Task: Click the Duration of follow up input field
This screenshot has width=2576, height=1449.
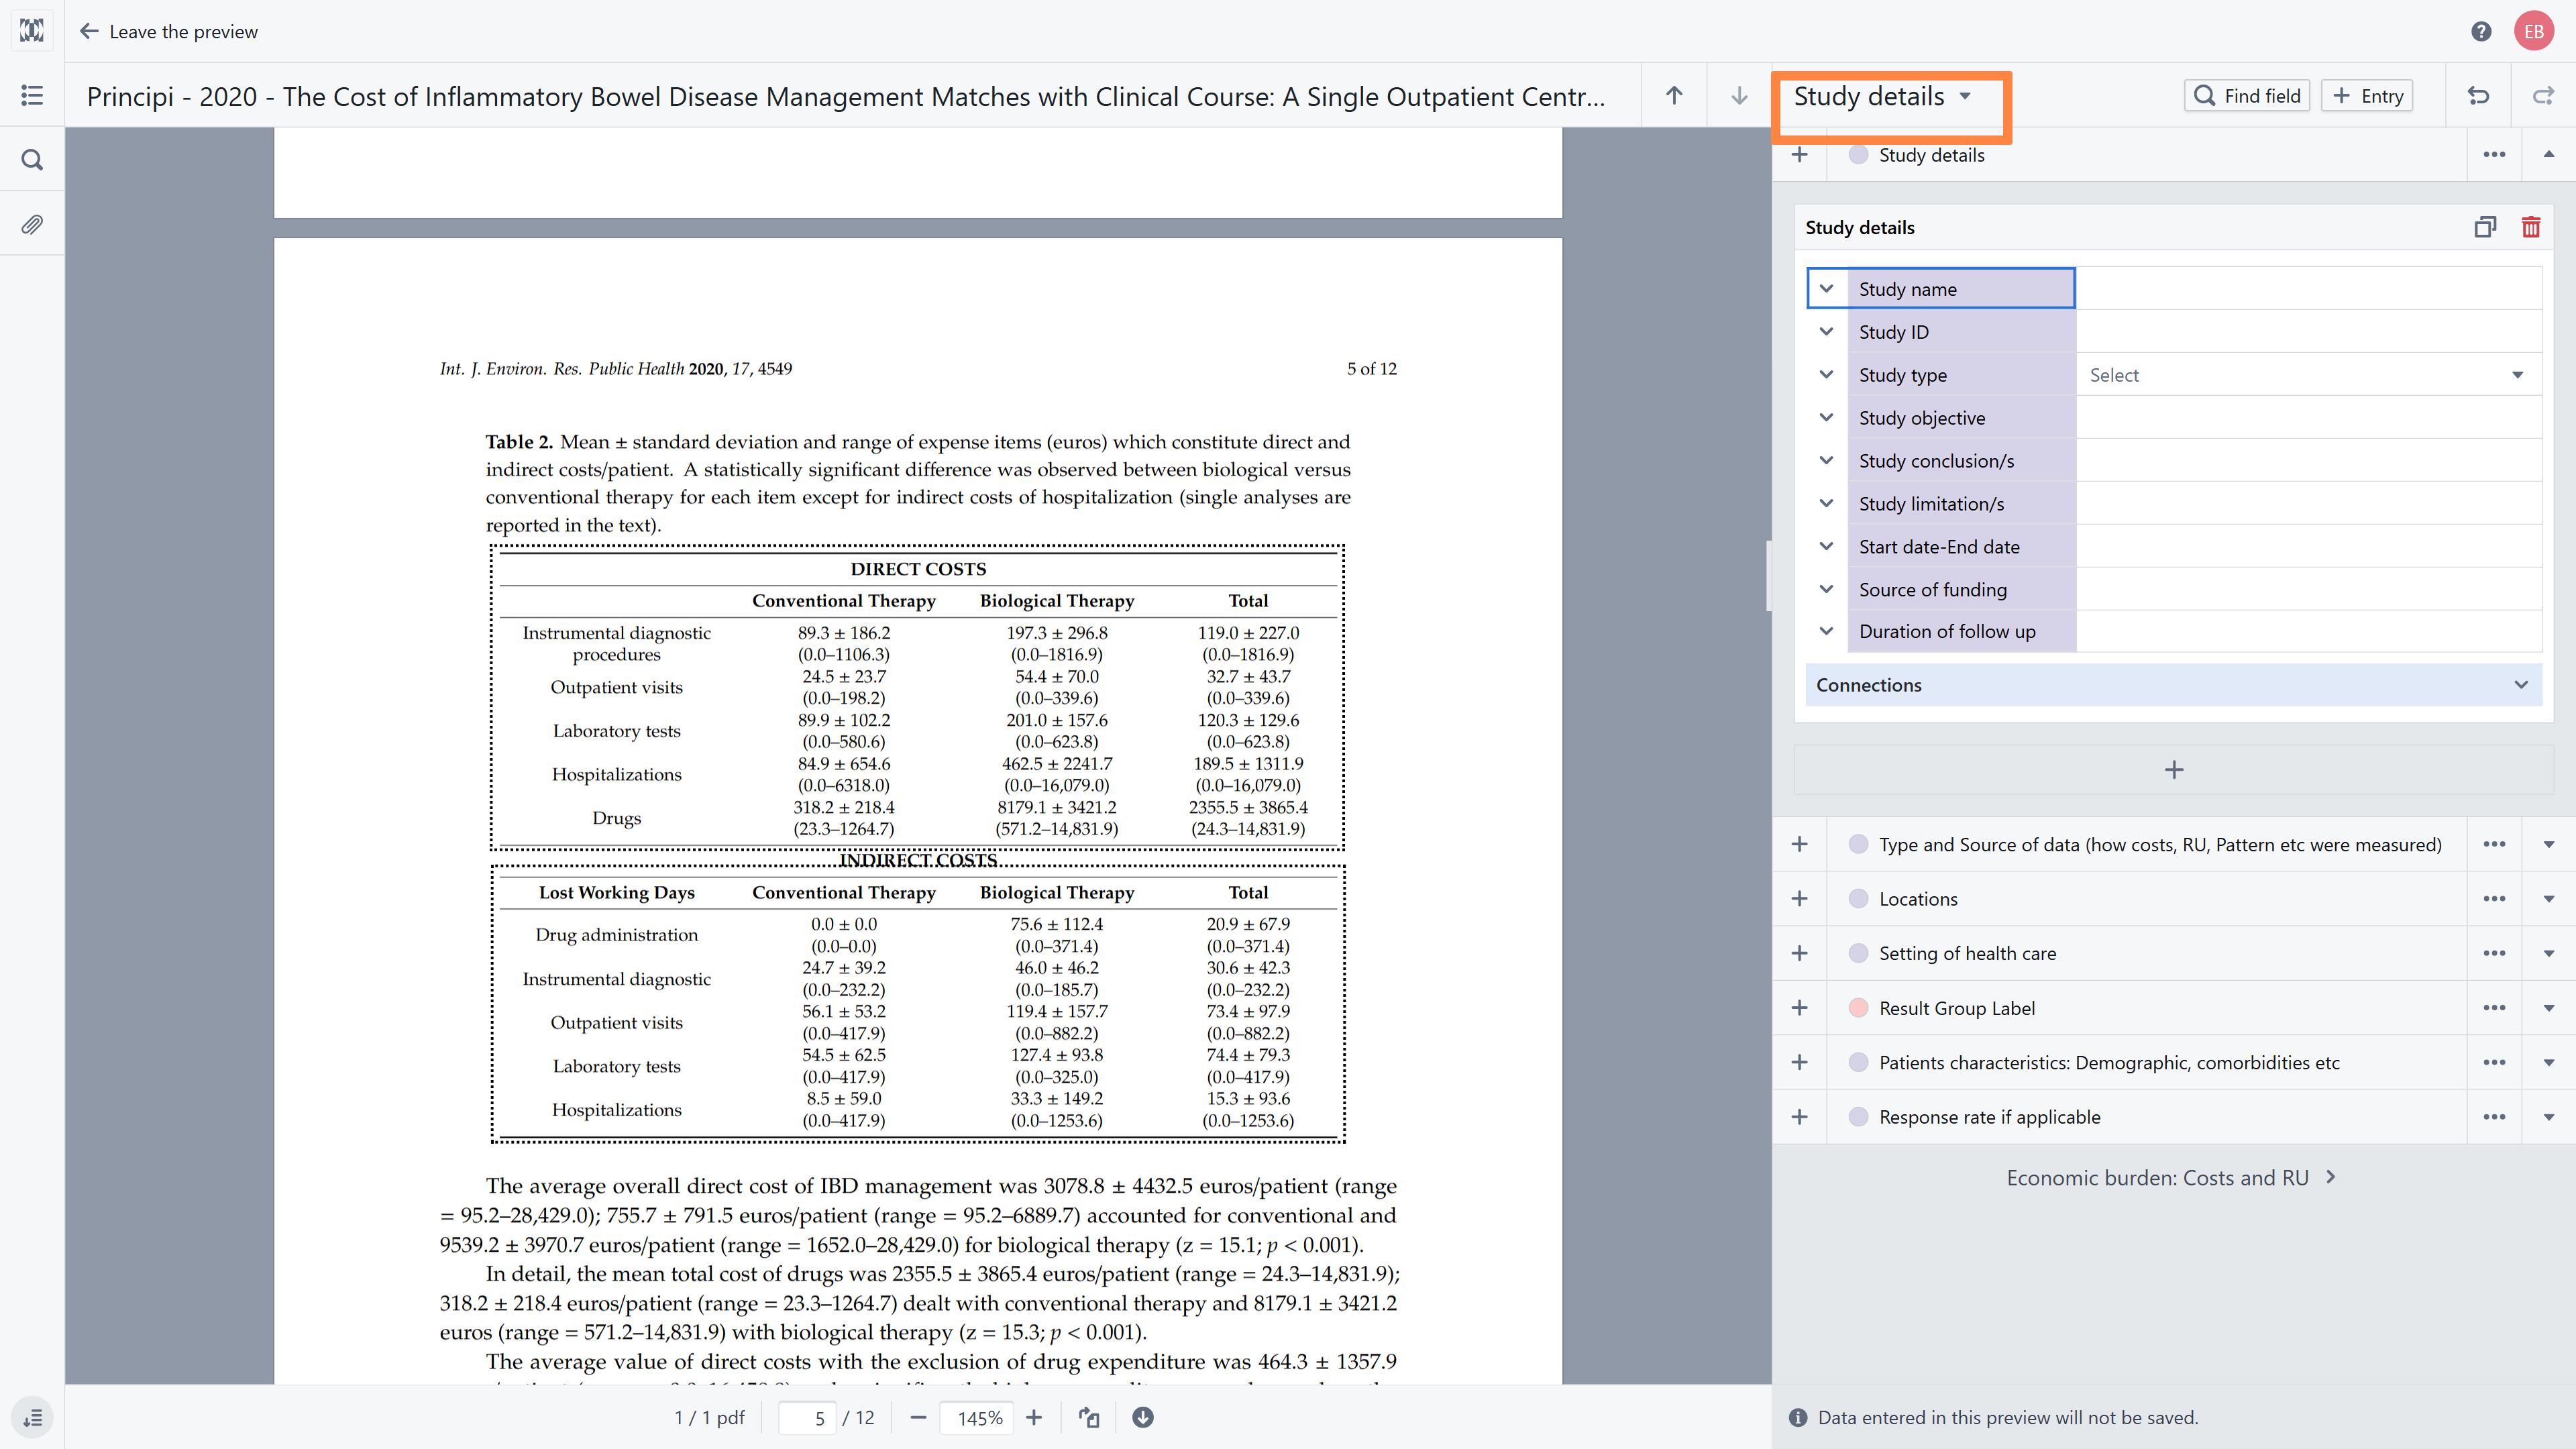Action: (2309, 631)
